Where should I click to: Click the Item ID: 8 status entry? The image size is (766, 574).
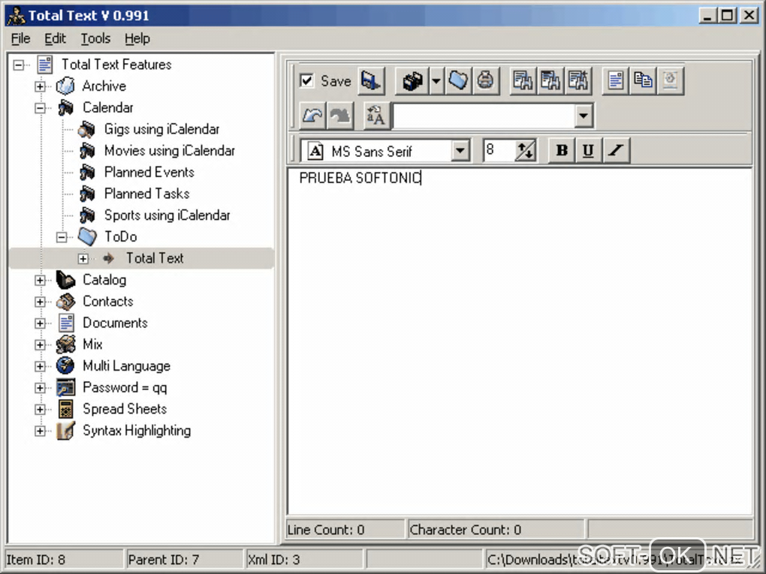pos(64,559)
